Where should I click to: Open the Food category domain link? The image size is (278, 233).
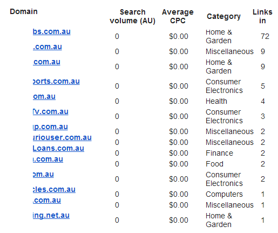[x=48, y=159]
